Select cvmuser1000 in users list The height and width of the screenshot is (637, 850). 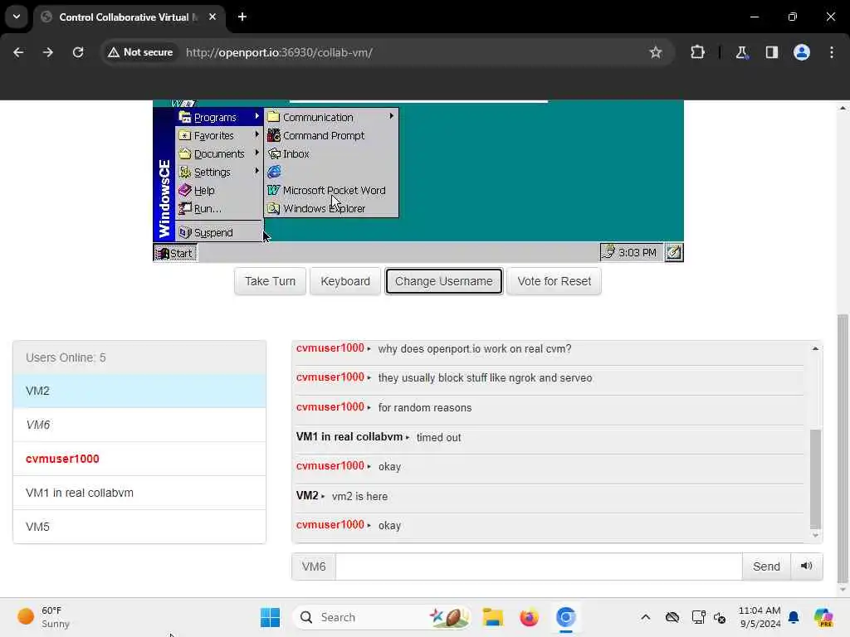click(x=139, y=459)
